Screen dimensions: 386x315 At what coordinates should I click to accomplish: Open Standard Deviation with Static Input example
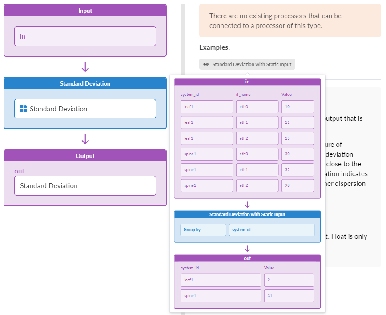point(247,64)
